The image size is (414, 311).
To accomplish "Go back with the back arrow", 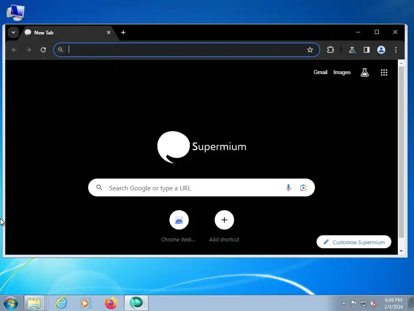I will 14,50.
